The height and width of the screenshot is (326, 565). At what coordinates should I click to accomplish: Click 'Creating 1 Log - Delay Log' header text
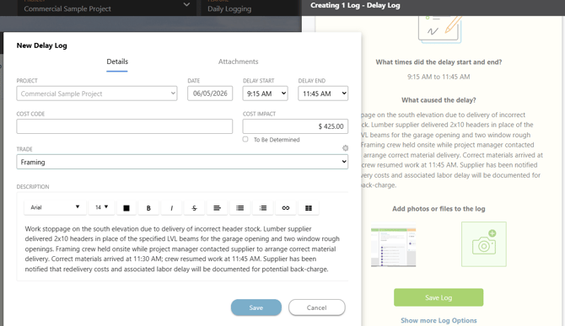pyautogui.click(x=355, y=5)
